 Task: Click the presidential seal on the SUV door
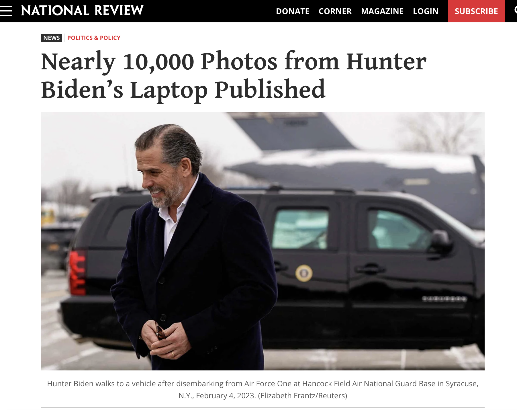pos(304,273)
